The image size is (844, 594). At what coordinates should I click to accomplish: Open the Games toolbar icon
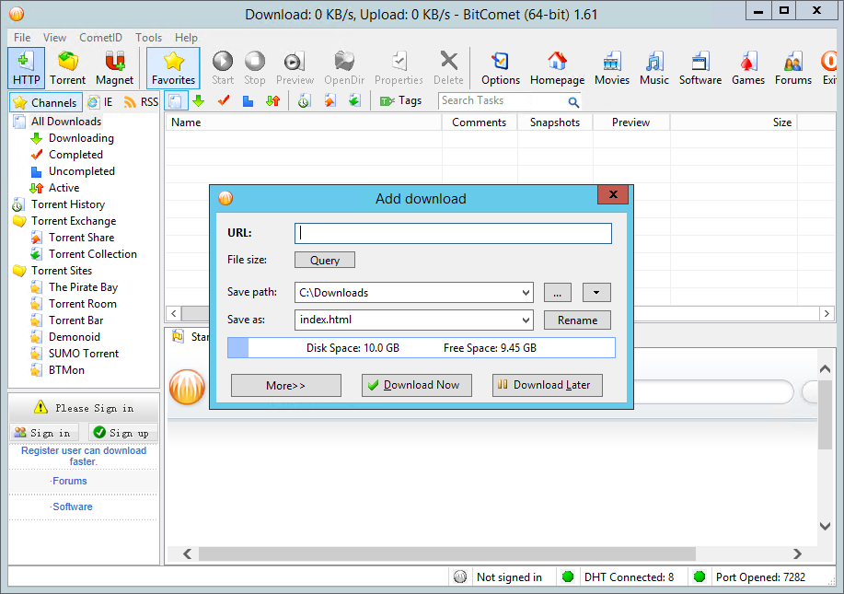click(x=748, y=68)
